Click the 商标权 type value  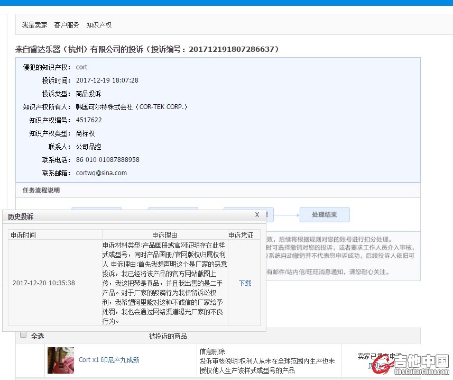pos(85,133)
